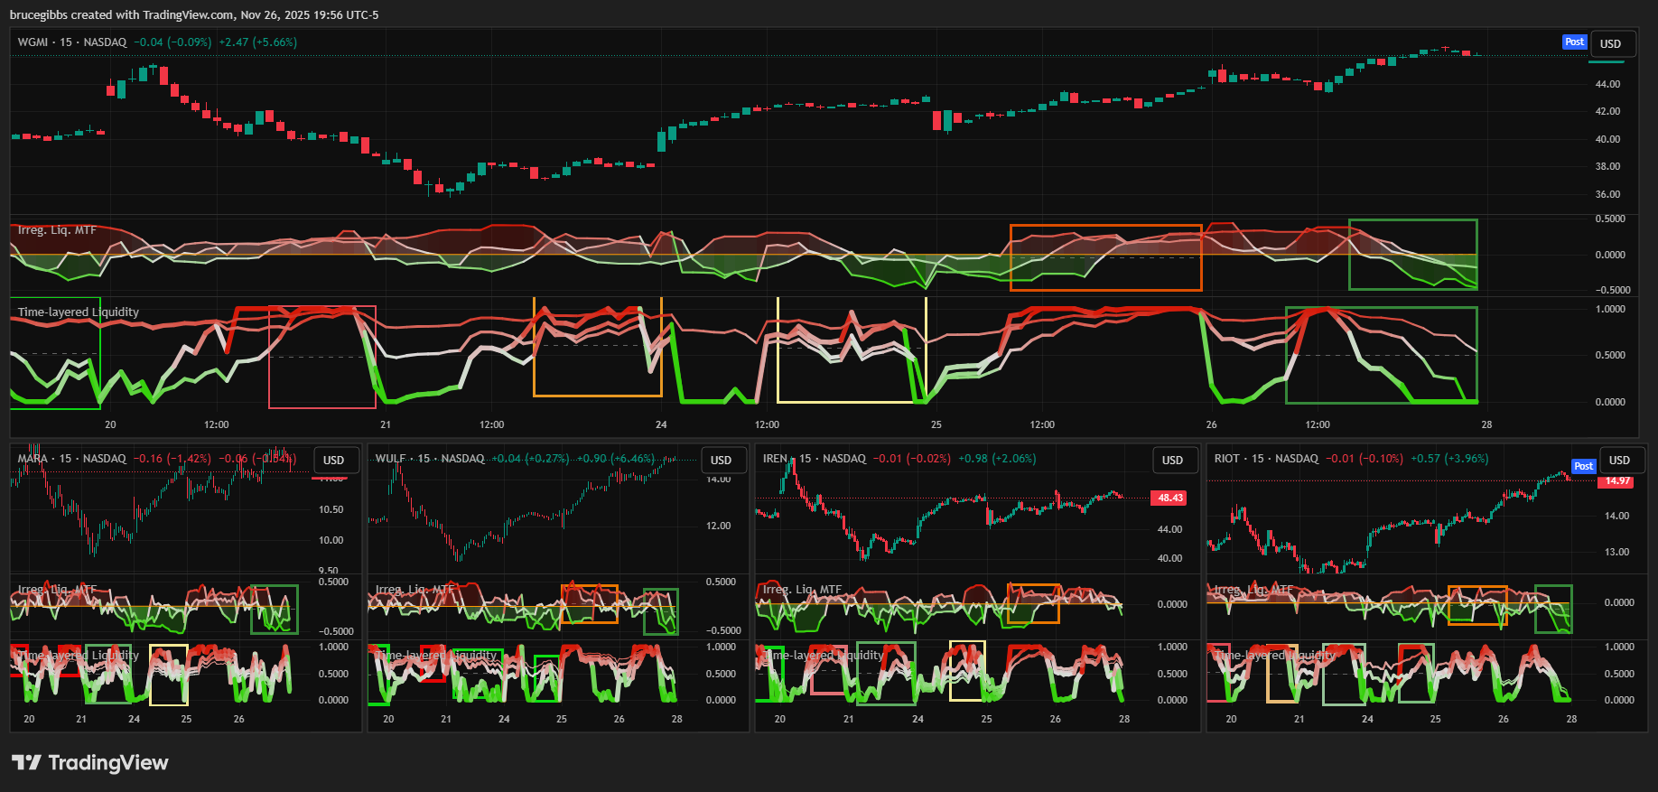Open the USD currency selector on IREN chart
The height and width of the screenshot is (792, 1658).
point(1172,461)
